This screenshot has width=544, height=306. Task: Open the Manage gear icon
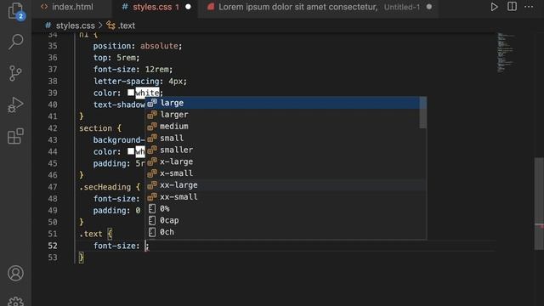pyautogui.click(x=15, y=302)
